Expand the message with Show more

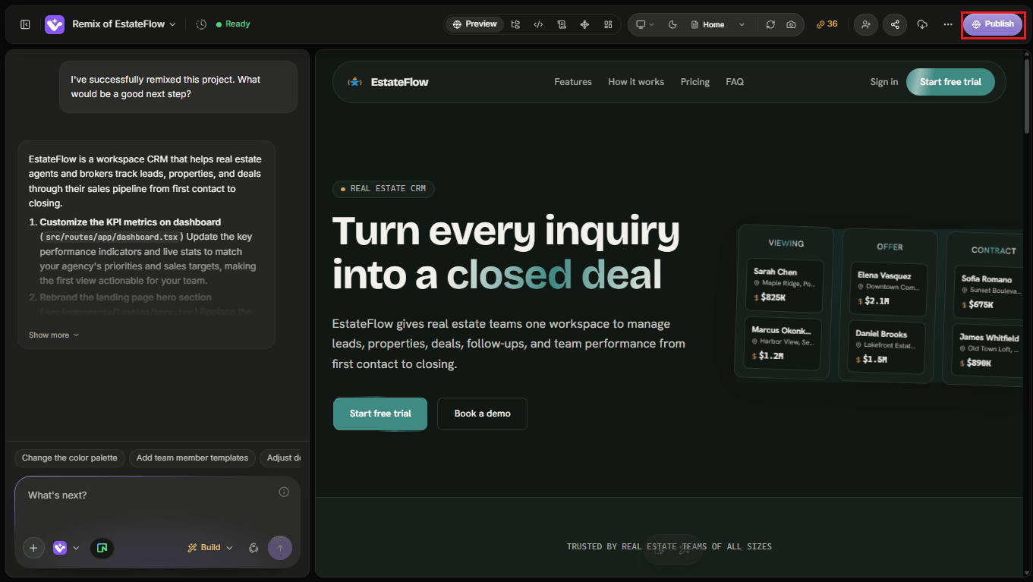point(54,335)
